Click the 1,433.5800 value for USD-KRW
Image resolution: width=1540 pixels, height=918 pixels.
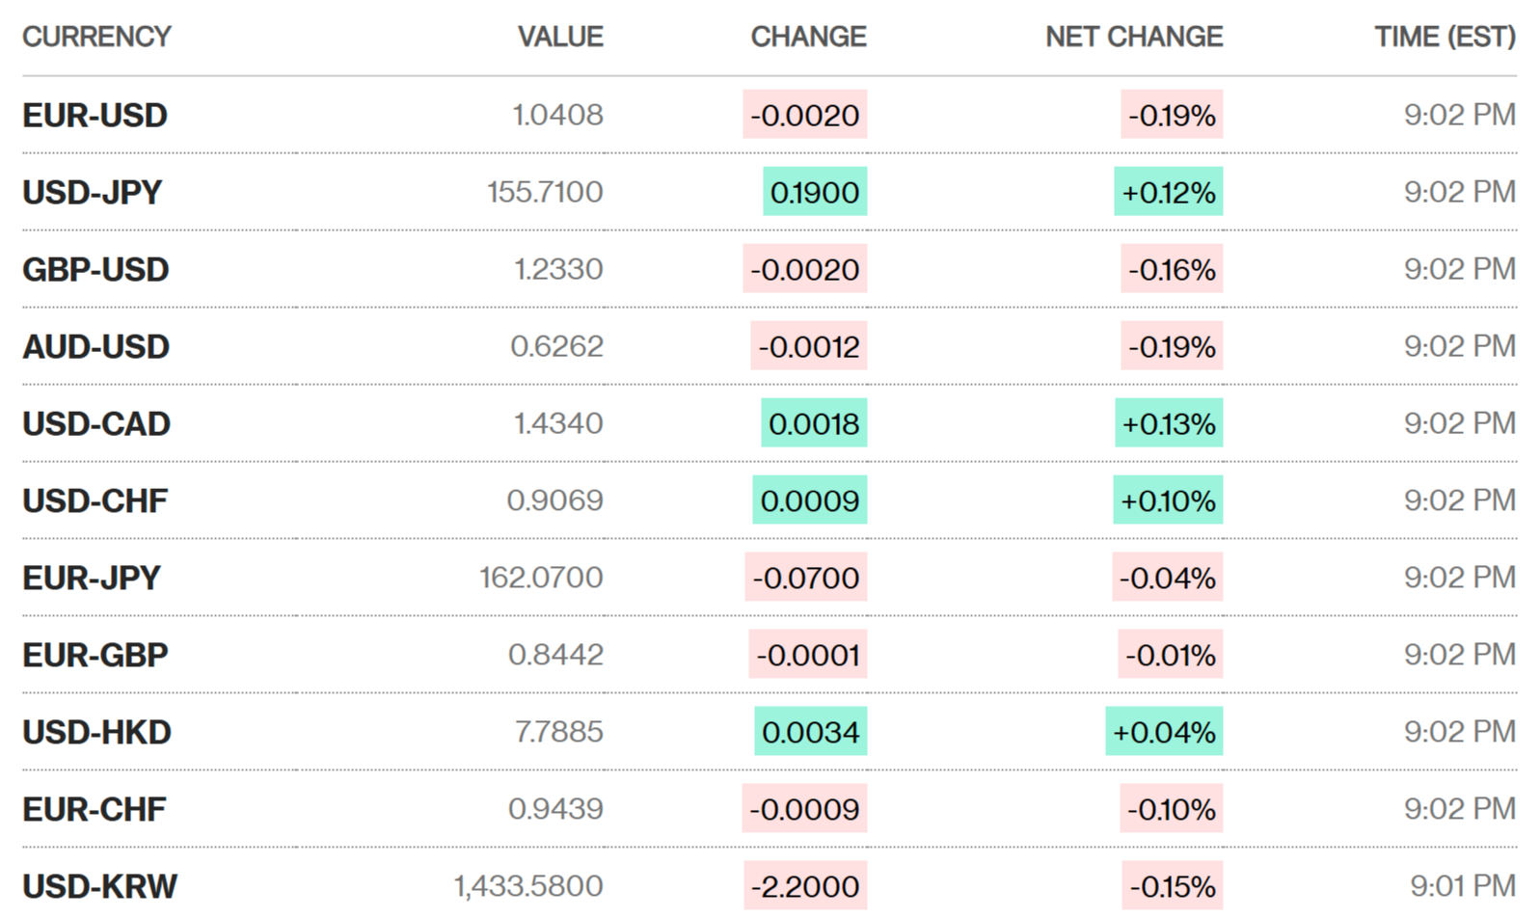[528, 886]
